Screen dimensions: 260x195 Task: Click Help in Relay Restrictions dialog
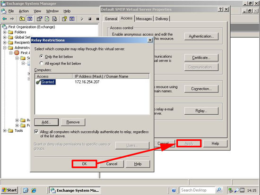(x=138, y=164)
